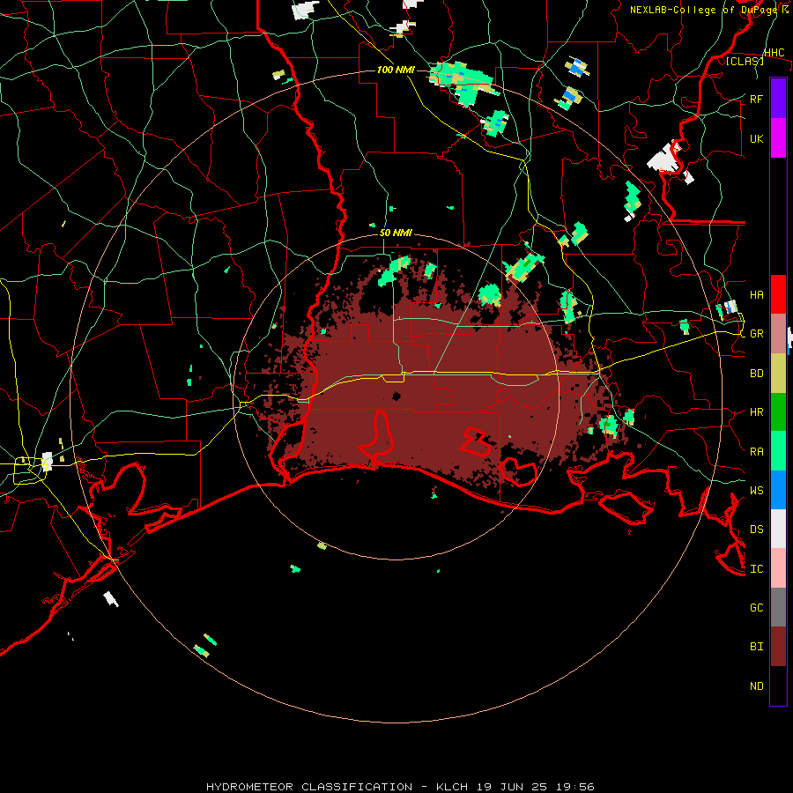793x793 pixels.
Task: Click the HHC product label
Action: pos(774,53)
